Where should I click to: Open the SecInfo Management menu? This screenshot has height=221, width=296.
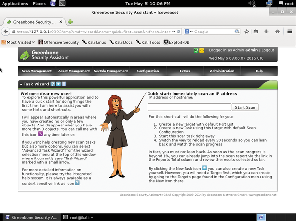[x=111, y=71]
